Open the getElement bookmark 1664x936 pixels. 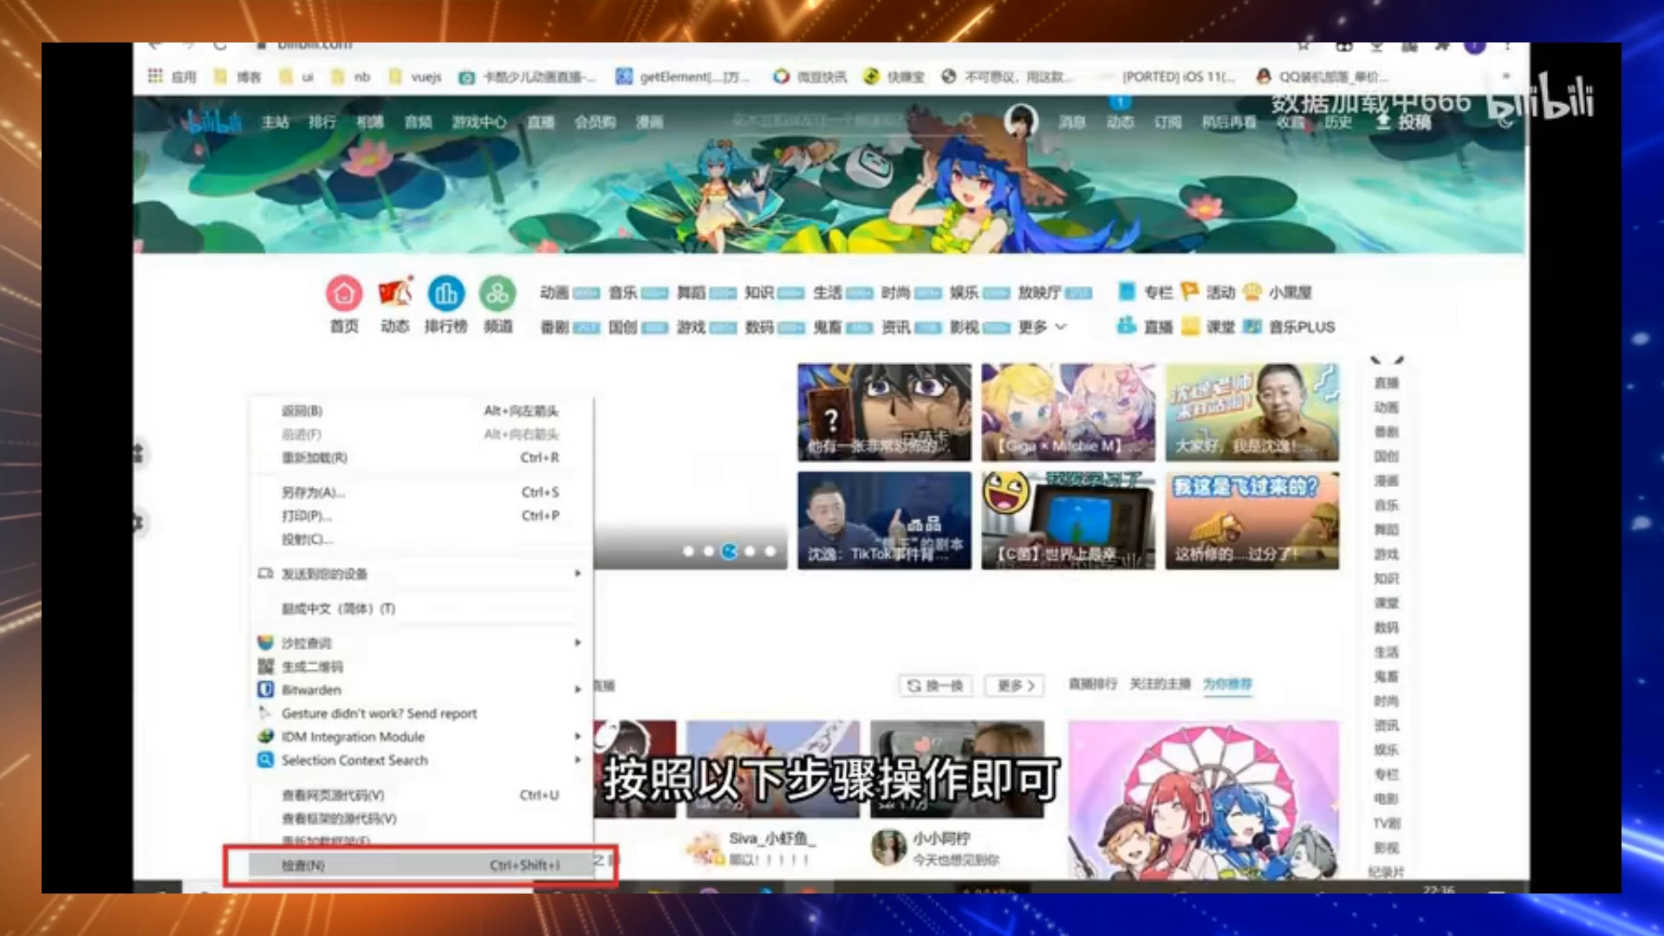coord(683,76)
